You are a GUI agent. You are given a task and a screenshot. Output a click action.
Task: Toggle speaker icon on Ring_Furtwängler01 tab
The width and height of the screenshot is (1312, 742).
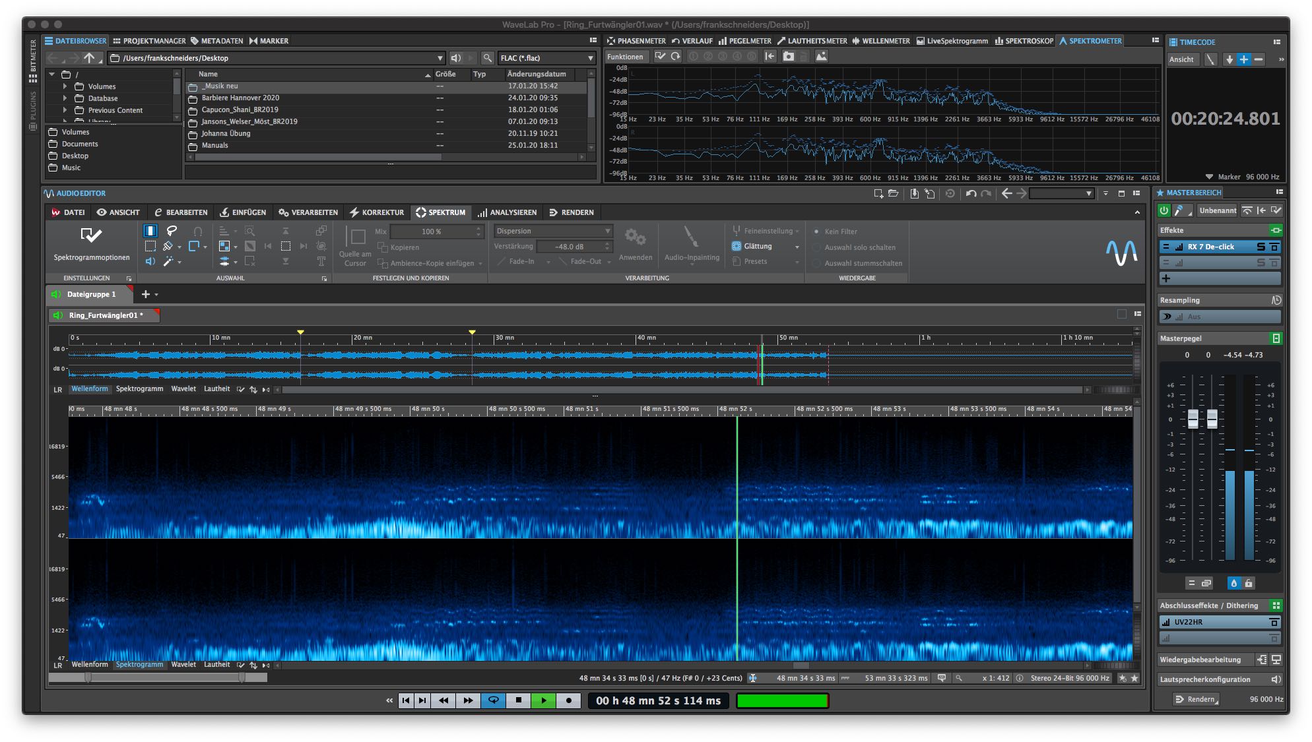point(57,315)
